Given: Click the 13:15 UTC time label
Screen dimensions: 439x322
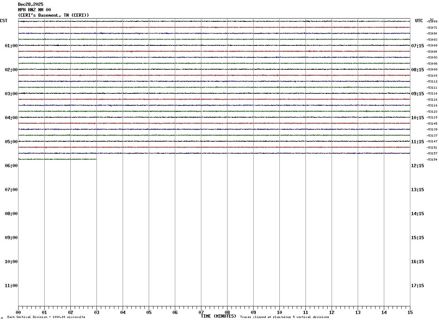Looking at the screenshot, I should (x=417, y=190).
